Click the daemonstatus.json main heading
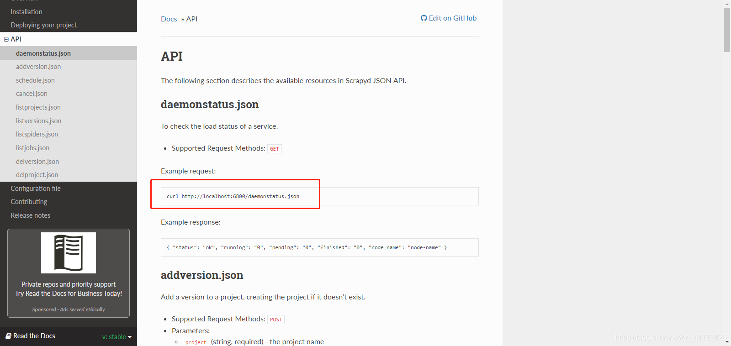This screenshot has width=731, height=346. coord(210,105)
